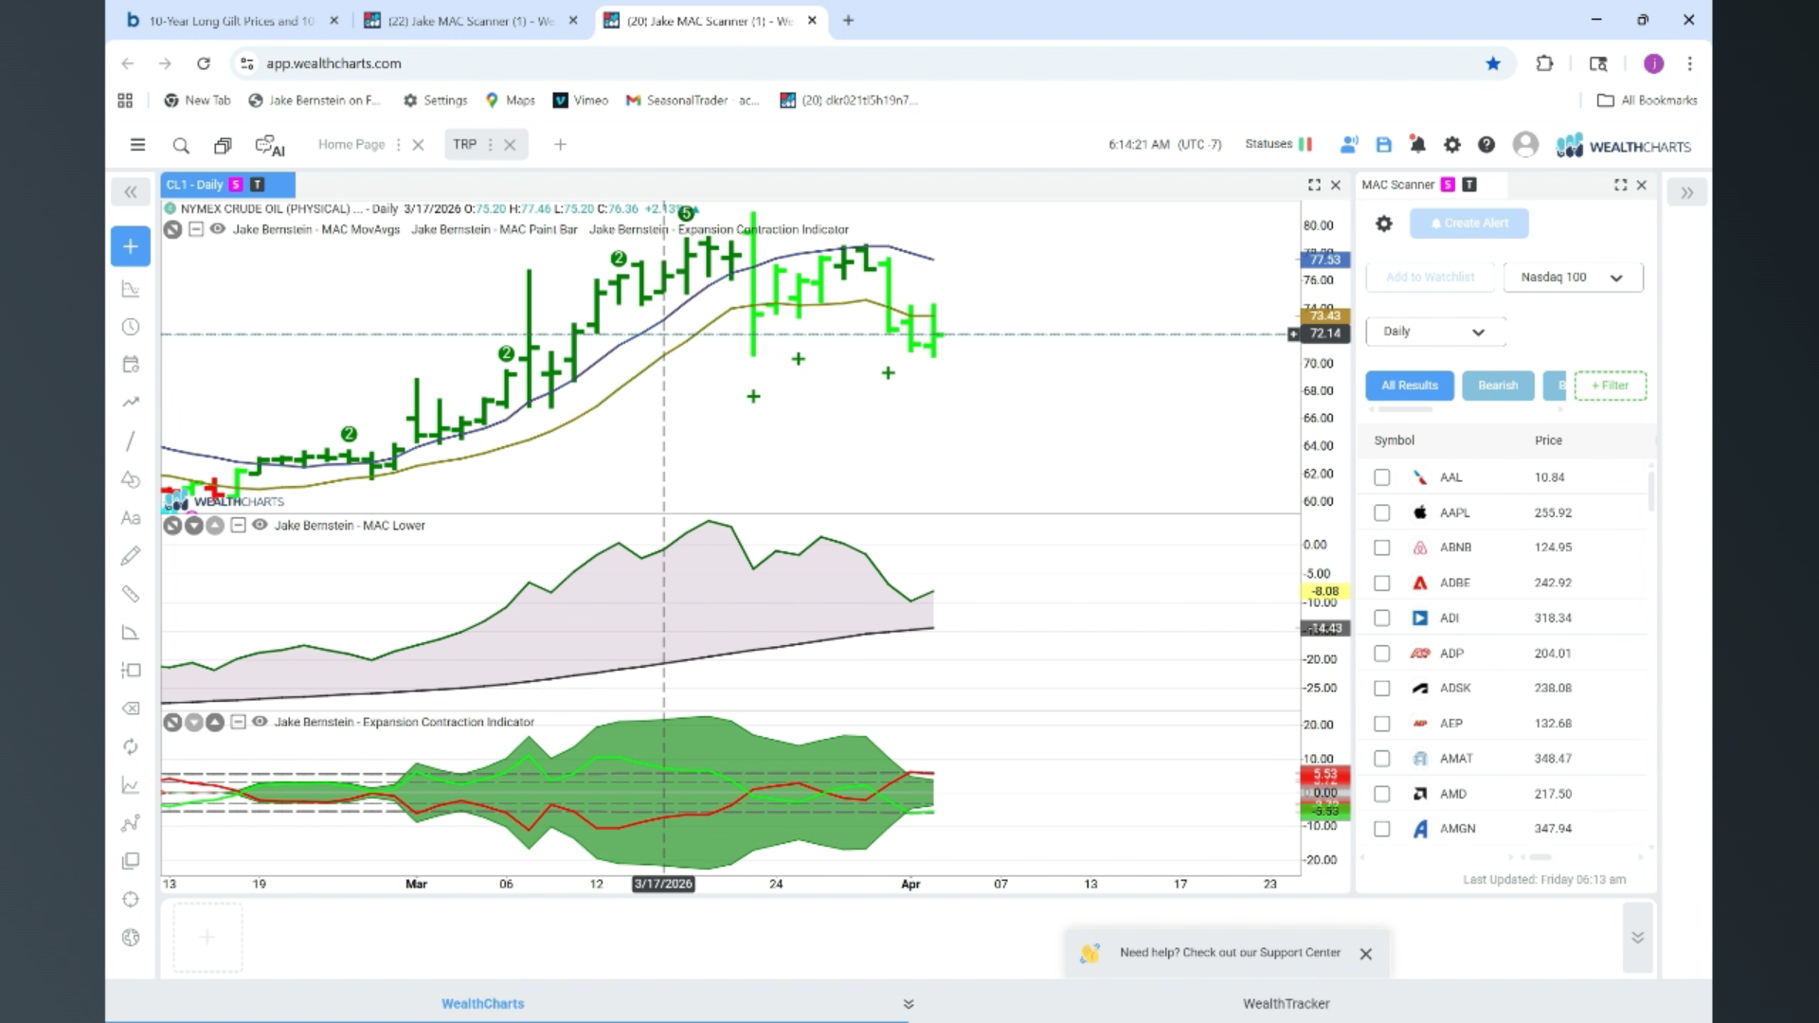Screen dimensions: 1819x1023
Task: Select the Text (Aa) annotation tool
Action: (x=131, y=518)
